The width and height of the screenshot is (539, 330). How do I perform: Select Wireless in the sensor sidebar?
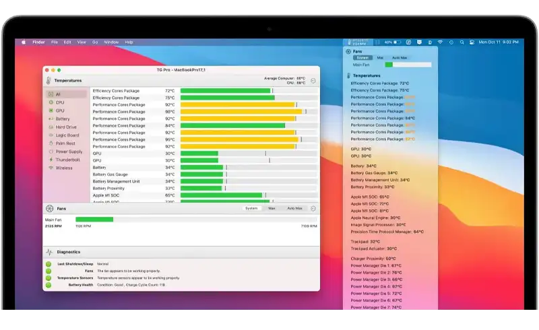[x=64, y=168]
